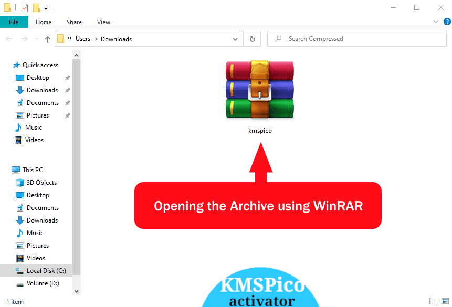
Task: Click the Pictures icon under This PC
Action: pos(20,246)
